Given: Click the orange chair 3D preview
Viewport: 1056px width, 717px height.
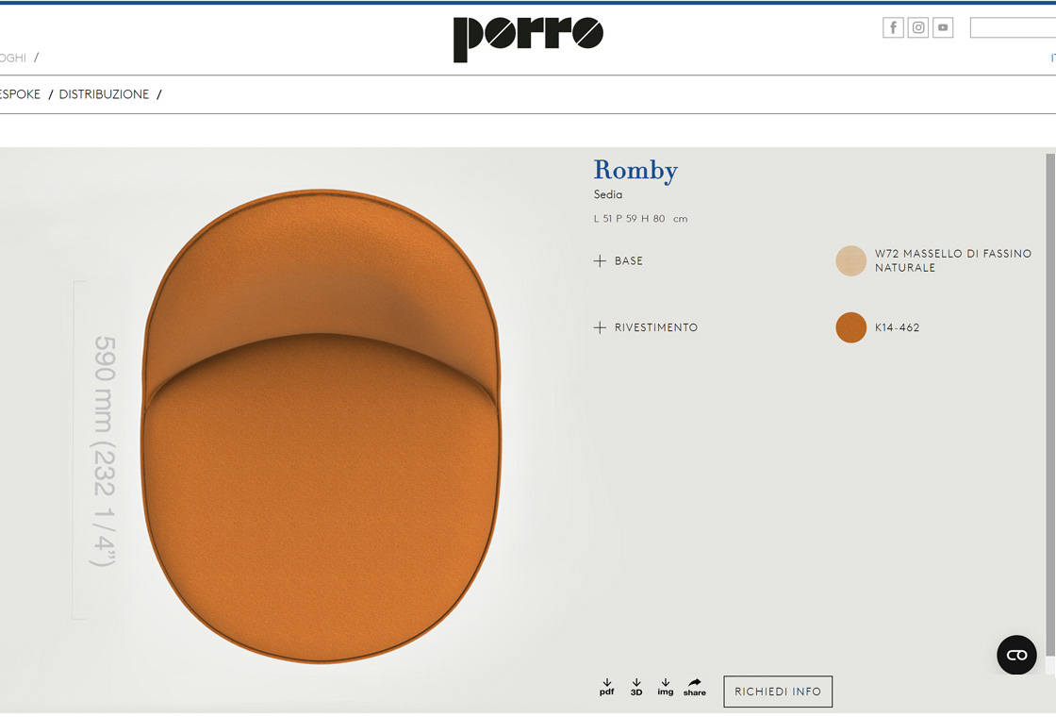Looking at the screenshot, I should tap(321, 425).
